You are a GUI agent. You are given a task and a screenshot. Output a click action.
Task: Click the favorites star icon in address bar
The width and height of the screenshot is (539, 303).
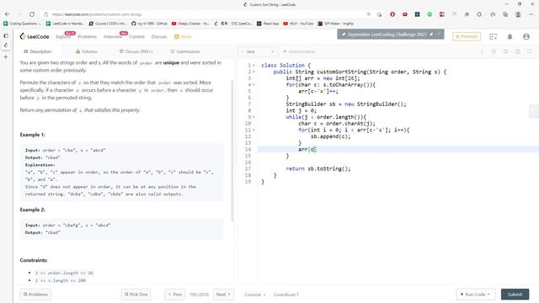tap(379, 14)
